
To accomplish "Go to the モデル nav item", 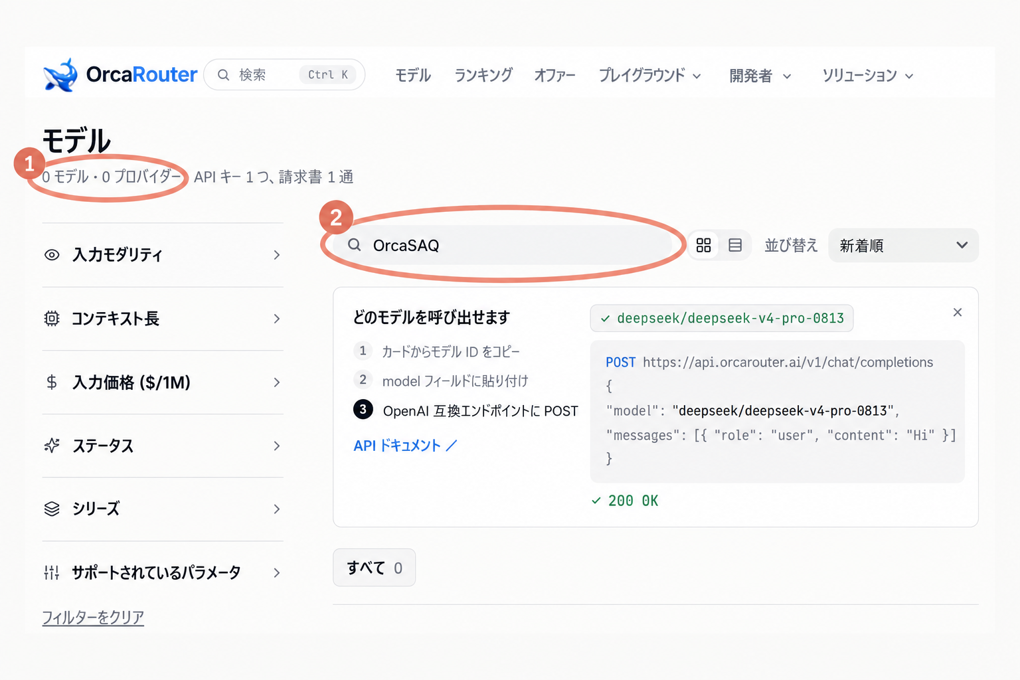I will pyautogui.click(x=413, y=75).
